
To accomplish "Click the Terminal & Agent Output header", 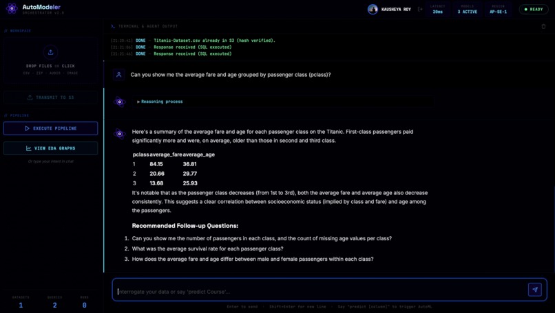I will tap(148, 26).
